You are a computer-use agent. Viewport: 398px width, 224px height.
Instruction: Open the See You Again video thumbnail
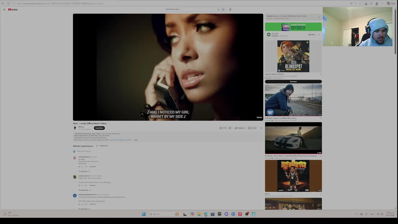pos(293,138)
